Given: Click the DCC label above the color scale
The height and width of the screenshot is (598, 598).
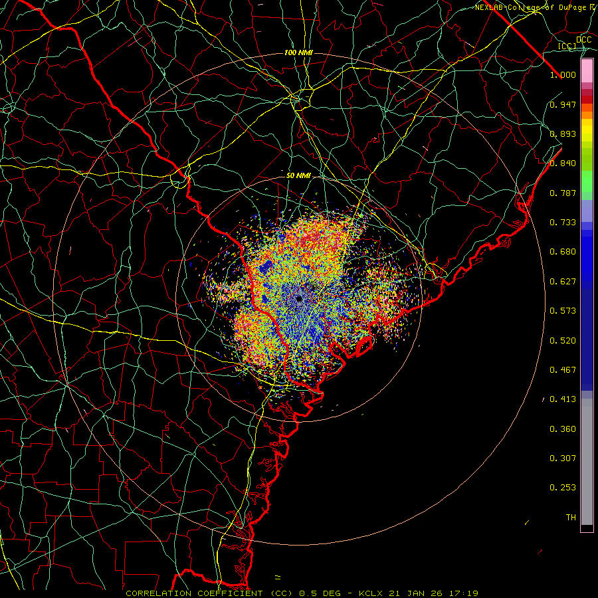Looking at the screenshot, I should 583,40.
